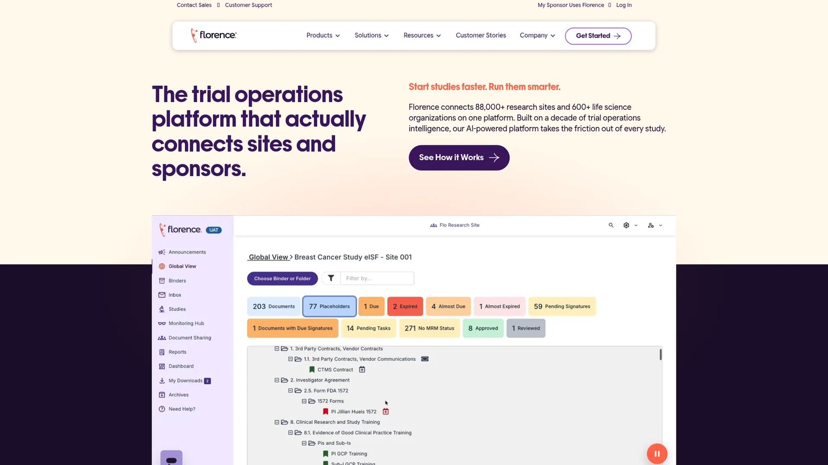Collapse the 2.5. Form FDA 1572 folder

click(290, 391)
